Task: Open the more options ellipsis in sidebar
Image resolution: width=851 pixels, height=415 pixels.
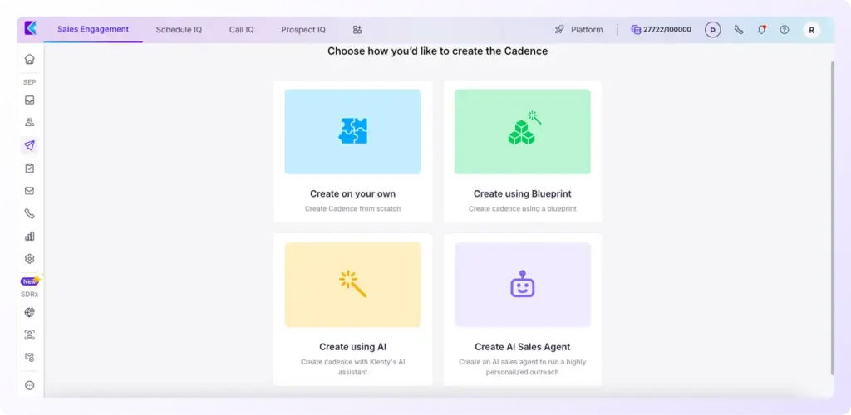Action: [30, 385]
